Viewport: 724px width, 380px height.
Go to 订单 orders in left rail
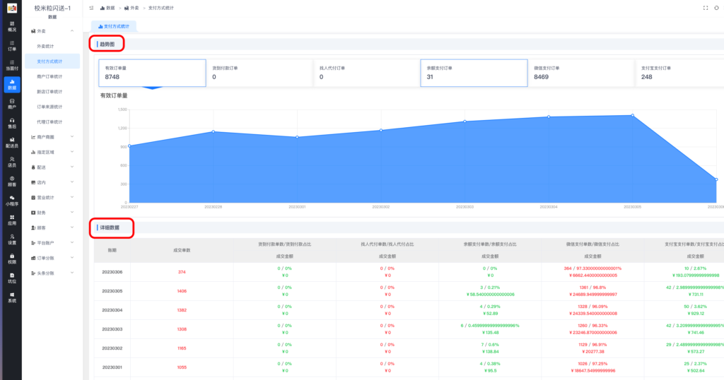11,46
